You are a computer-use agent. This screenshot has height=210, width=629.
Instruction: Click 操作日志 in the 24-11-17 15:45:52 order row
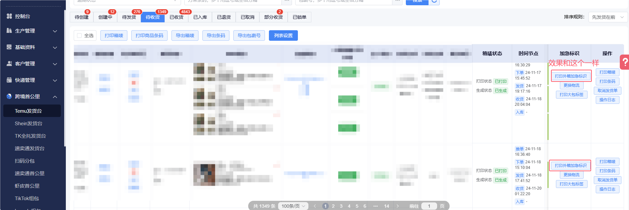coord(608,100)
